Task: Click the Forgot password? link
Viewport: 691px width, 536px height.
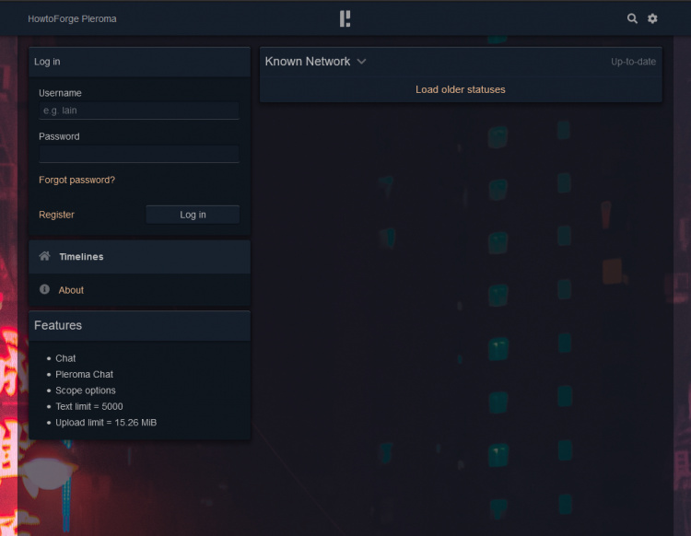Action: [76, 181]
